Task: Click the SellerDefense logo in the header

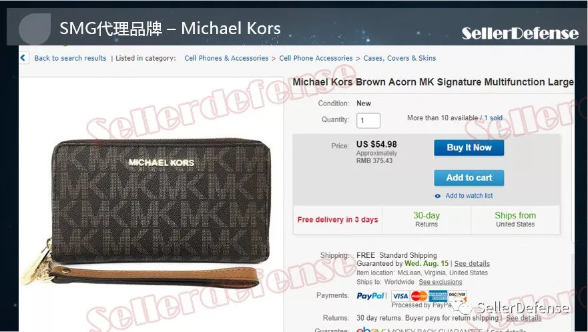Action: (x=520, y=33)
